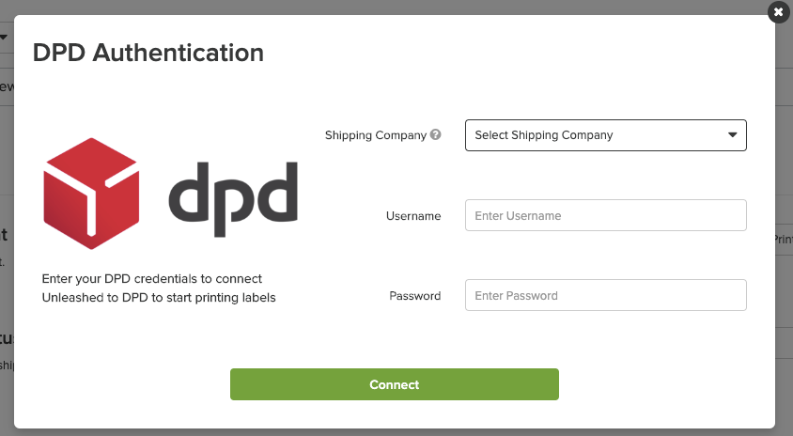Click the DPD Authentication heading

[x=148, y=53]
